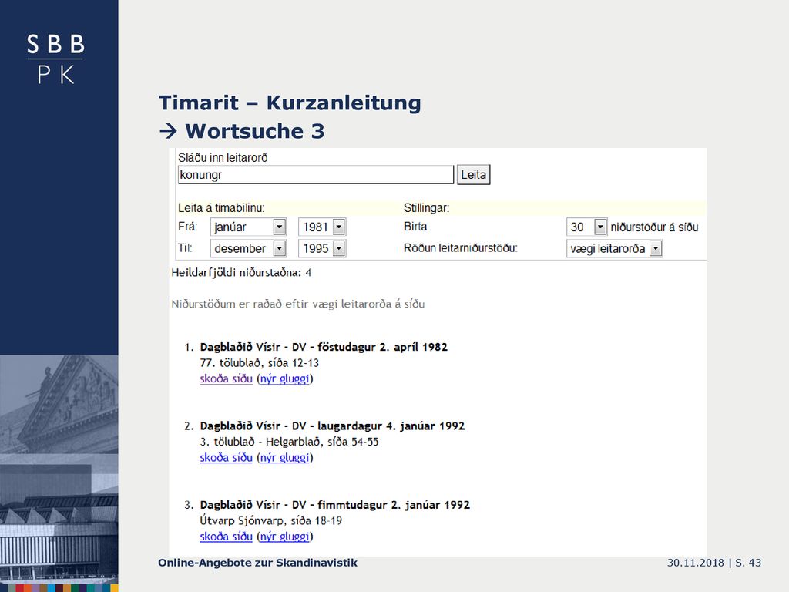Open 'nýr gluggi' for 2. apríl 1982 result
789x592 pixels.
[284, 378]
